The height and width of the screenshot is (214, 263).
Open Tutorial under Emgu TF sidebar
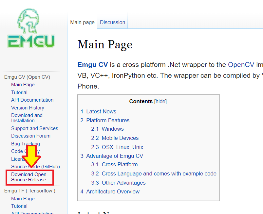click(19, 206)
